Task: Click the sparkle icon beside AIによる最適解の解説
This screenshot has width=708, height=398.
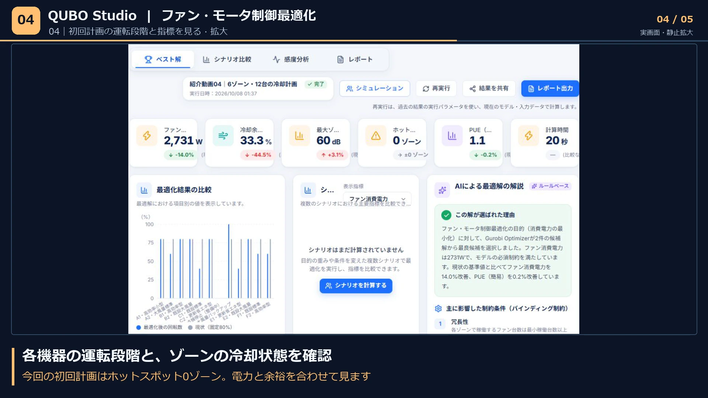Action: tap(442, 190)
